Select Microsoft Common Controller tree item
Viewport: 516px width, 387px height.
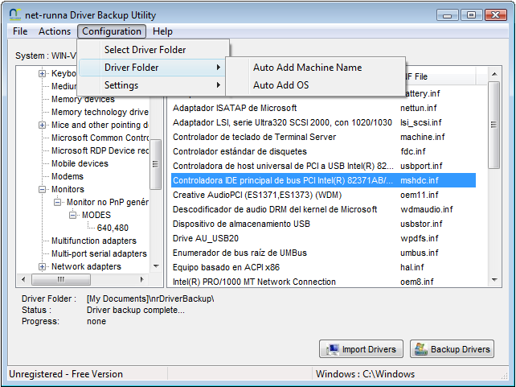[100, 138]
